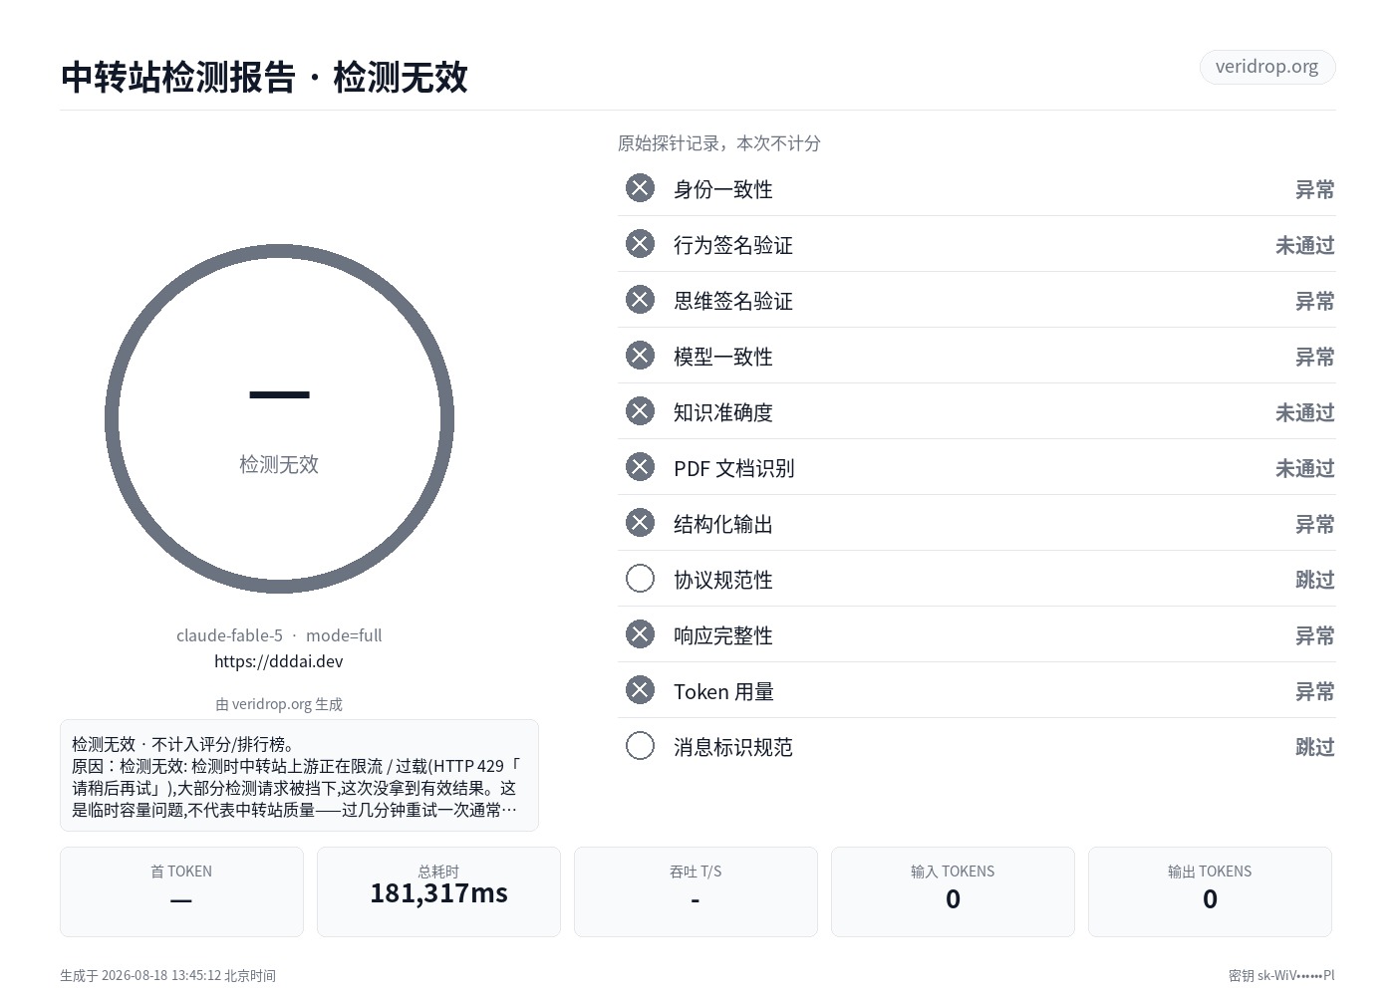Click the 输出 TOKENS stat card

point(1210,891)
